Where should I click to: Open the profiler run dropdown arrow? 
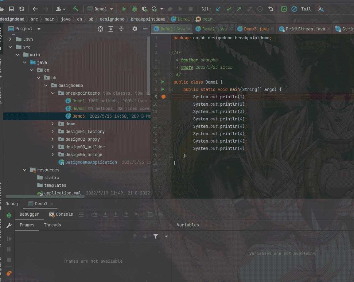tap(161, 9)
